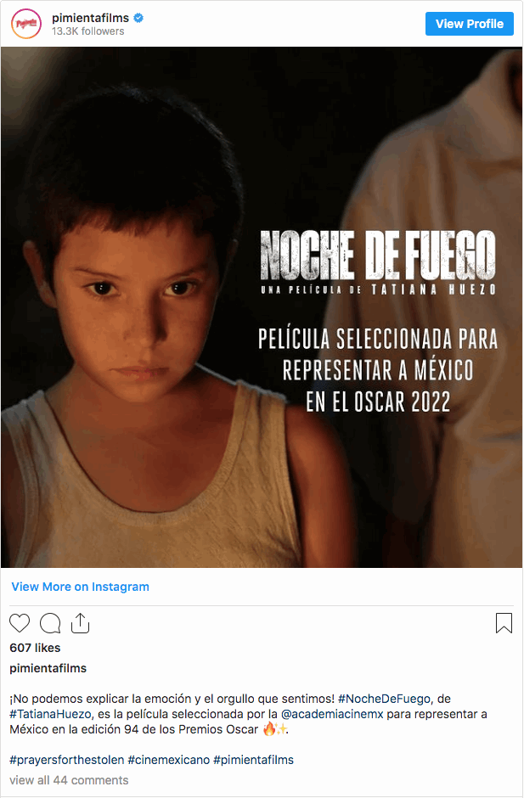This screenshot has width=524, height=798.
Task: Click the 607 likes count
Action: pyautogui.click(x=35, y=648)
